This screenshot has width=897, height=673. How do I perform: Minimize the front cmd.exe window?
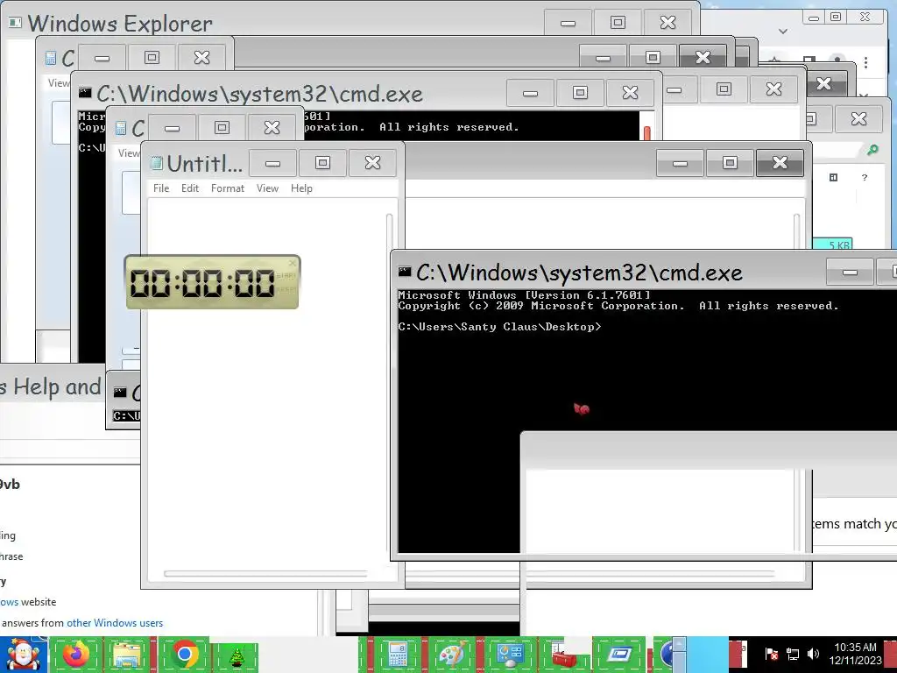coord(850,273)
